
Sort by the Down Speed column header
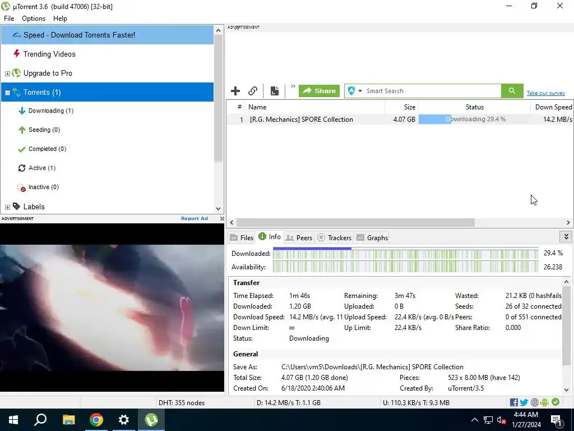[x=552, y=107]
